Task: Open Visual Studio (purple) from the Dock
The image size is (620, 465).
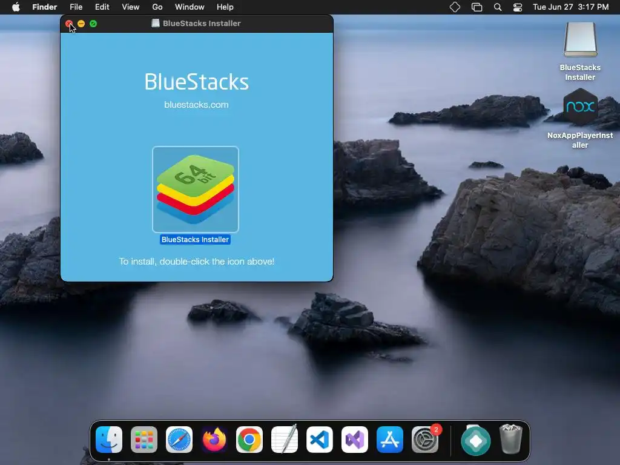Action: (355, 440)
